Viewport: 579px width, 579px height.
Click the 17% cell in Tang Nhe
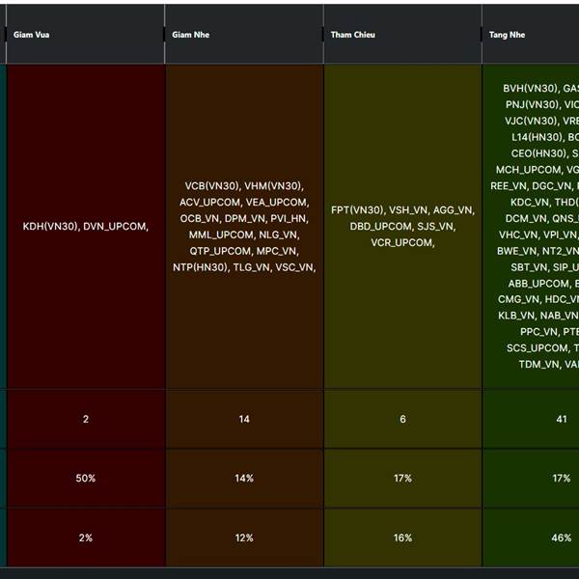click(x=531, y=479)
